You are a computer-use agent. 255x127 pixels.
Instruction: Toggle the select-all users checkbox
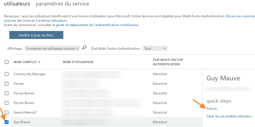(x=7, y=62)
